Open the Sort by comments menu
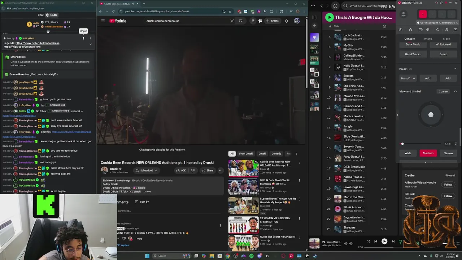This screenshot has width=462, height=260. 142,202
